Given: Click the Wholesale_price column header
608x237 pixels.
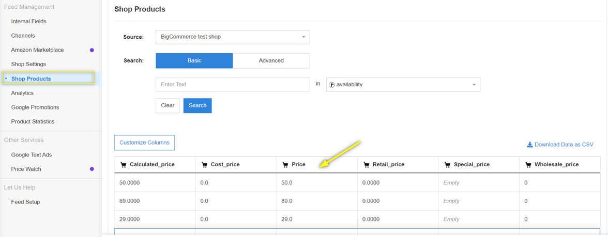Looking at the screenshot, I should (x=560, y=165).
